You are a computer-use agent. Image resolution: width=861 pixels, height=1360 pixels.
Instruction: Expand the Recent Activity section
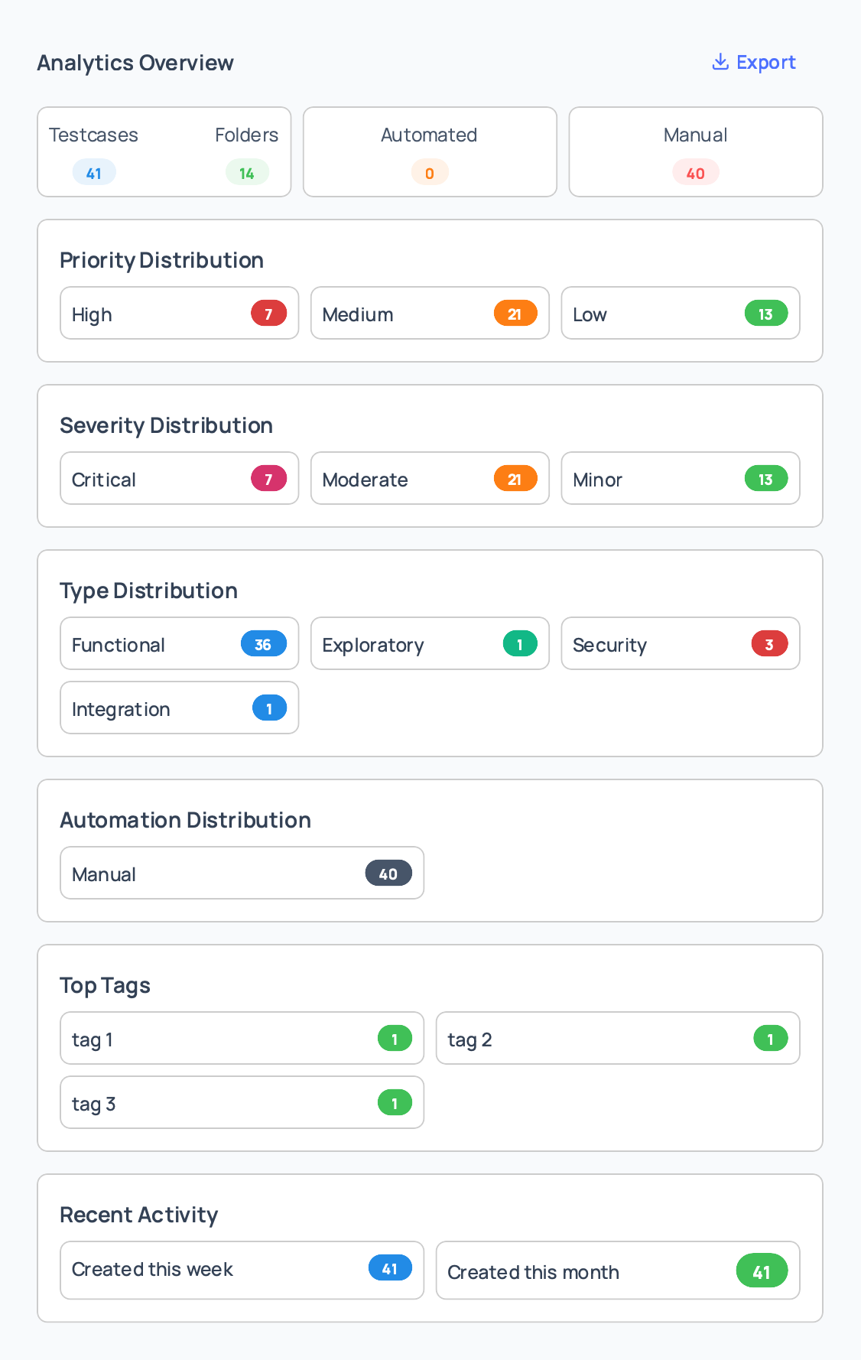tap(138, 1215)
